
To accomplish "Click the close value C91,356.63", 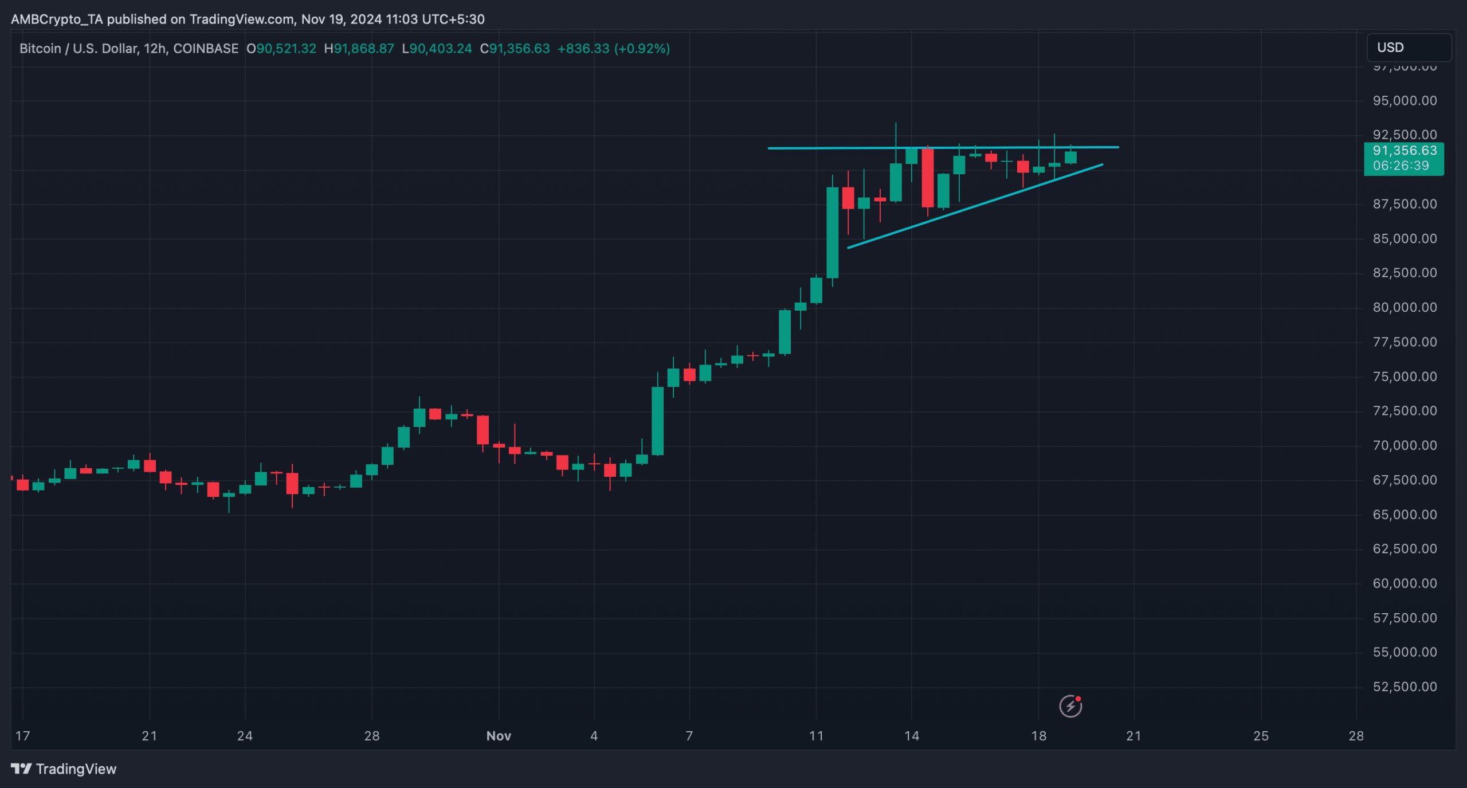I will (x=515, y=49).
